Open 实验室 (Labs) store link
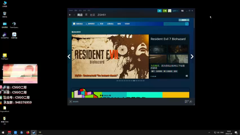This screenshot has height=135, width=240. (127, 24)
